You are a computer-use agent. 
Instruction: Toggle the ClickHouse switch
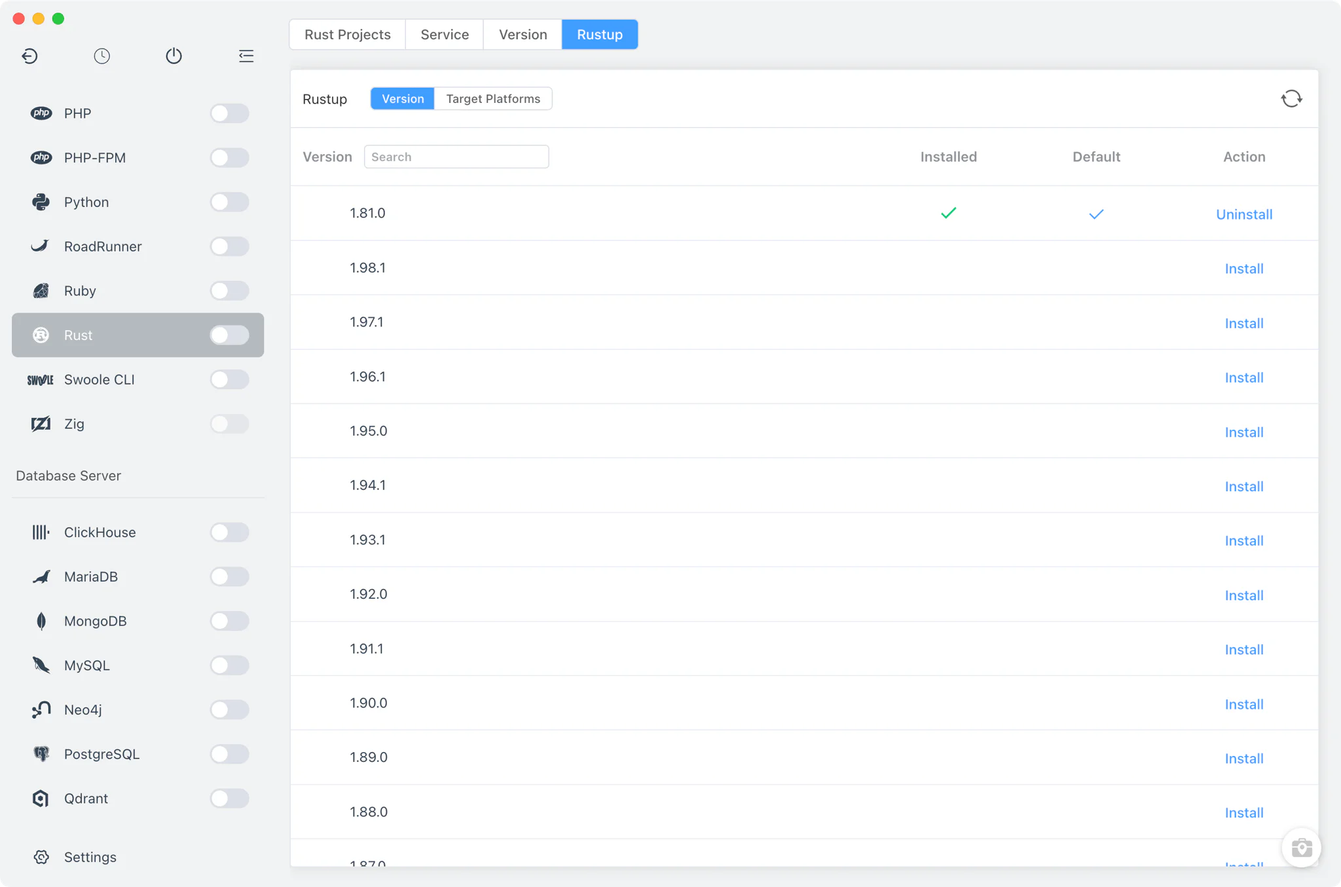click(x=229, y=532)
